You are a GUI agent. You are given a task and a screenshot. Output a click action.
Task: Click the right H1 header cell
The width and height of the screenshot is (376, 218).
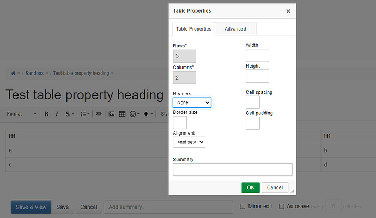click(x=348, y=136)
